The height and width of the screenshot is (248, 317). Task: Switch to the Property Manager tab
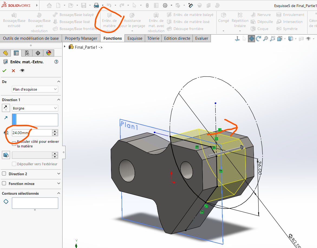81,38
